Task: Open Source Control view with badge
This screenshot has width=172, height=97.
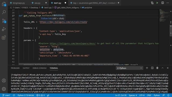Action: [x=4, y=21]
